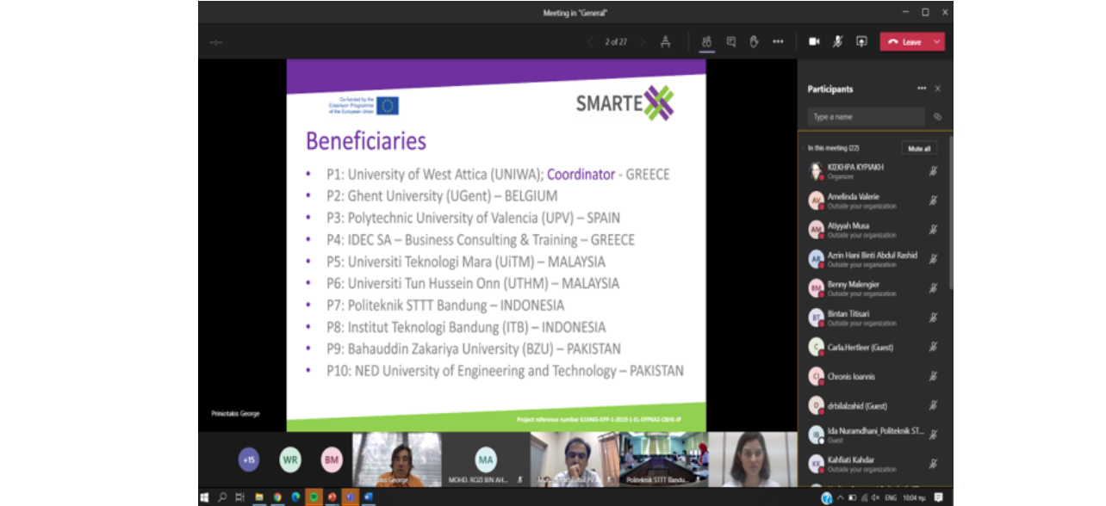Select participant Kahfiati Kahdar

click(873, 464)
